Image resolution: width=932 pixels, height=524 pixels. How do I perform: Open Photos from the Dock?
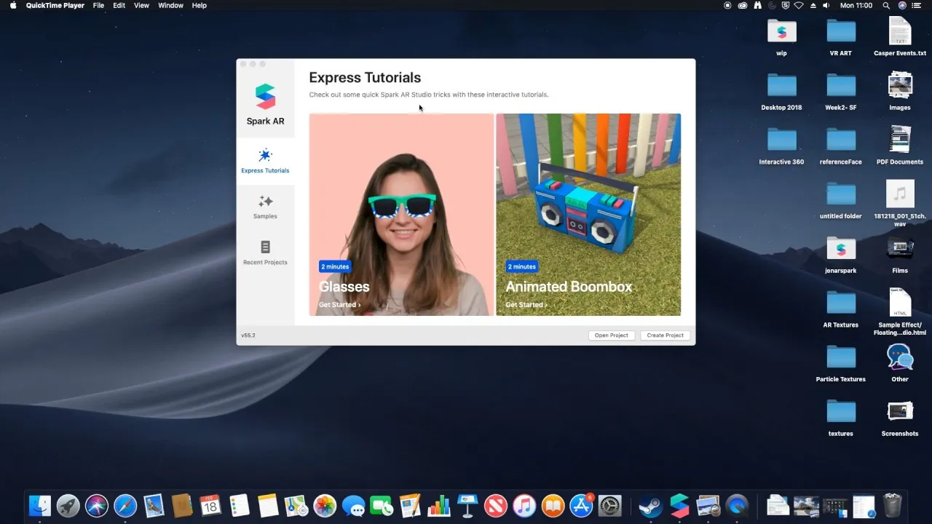coord(325,505)
